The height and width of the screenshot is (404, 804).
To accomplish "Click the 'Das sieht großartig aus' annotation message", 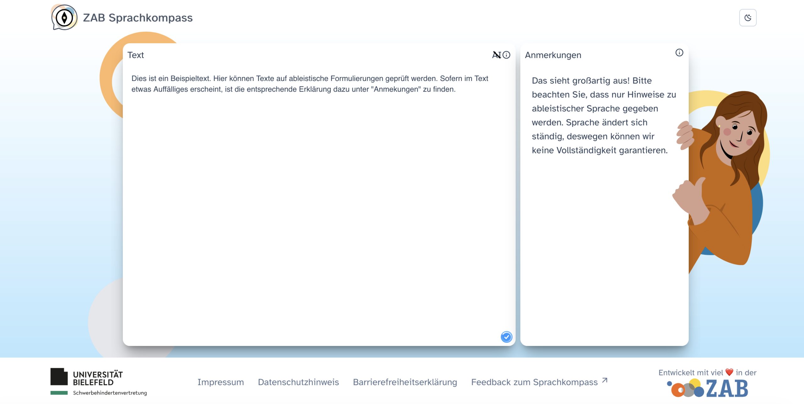I will [603, 115].
